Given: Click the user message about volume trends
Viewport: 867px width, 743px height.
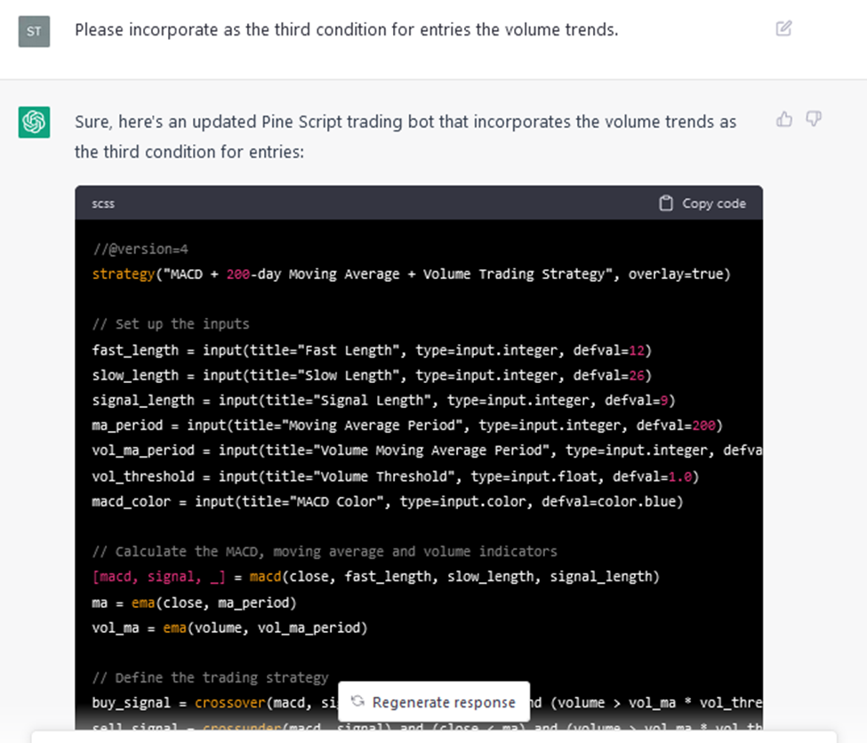Looking at the screenshot, I should tap(347, 30).
